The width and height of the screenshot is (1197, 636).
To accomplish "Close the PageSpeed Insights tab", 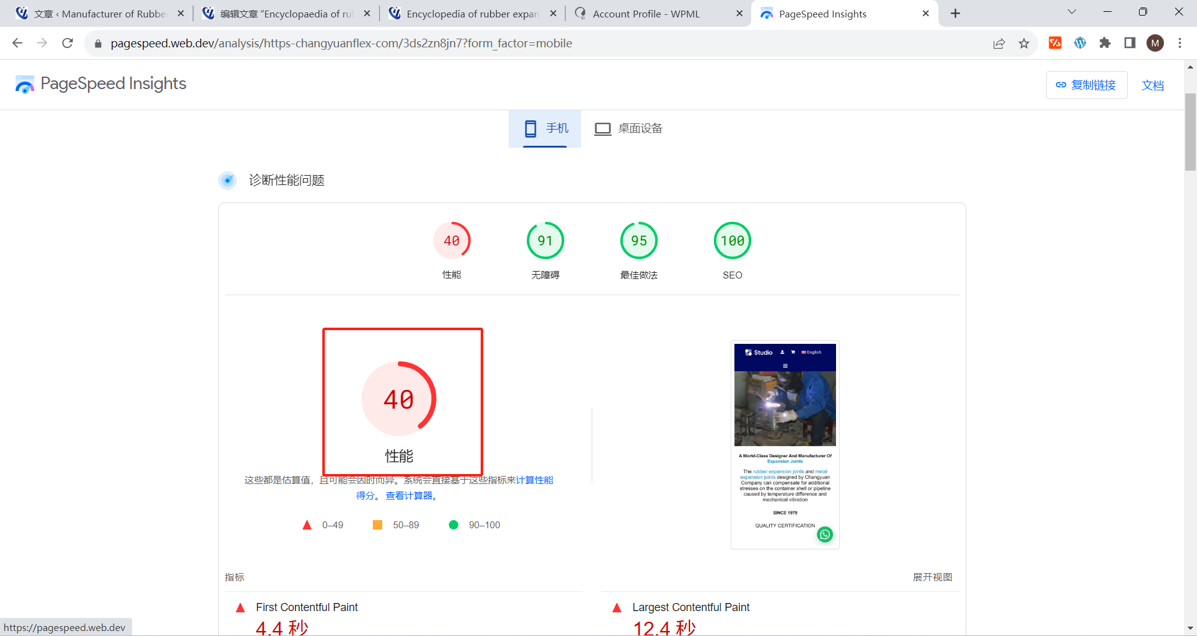I will tap(926, 14).
